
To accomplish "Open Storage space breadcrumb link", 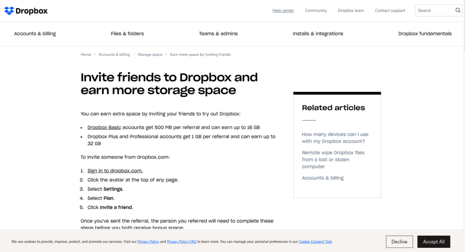I will coord(150,54).
